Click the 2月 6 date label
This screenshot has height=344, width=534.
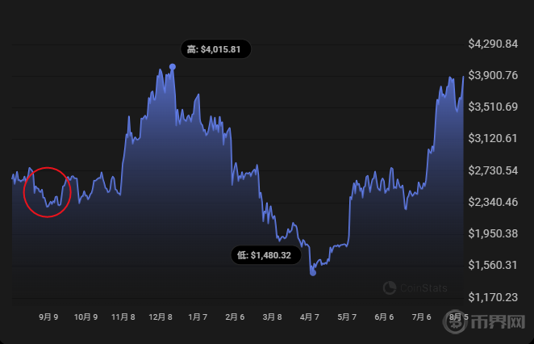235,318
